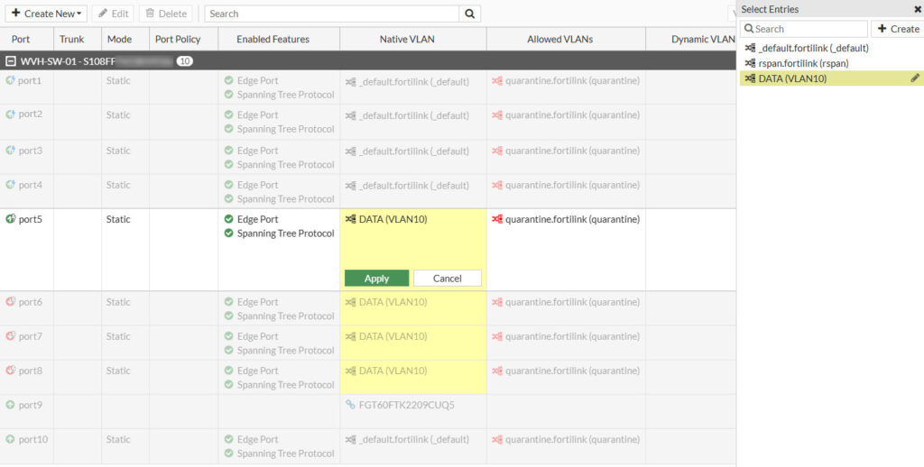Screen dimensions: 924x467
Task: Toggle Edge Port check on port10
Action: [229, 439]
